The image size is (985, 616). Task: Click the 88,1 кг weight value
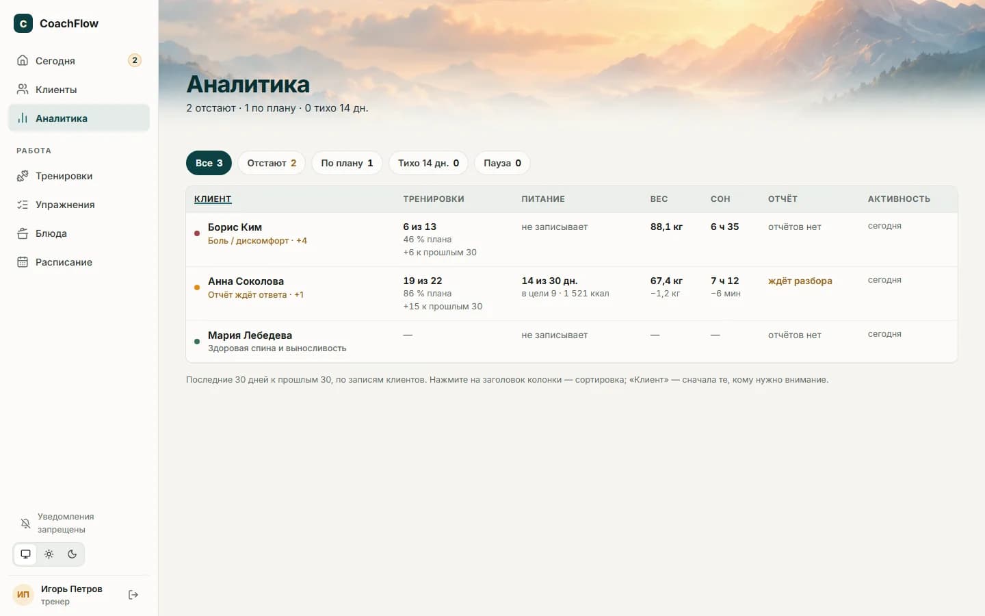click(666, 227)
